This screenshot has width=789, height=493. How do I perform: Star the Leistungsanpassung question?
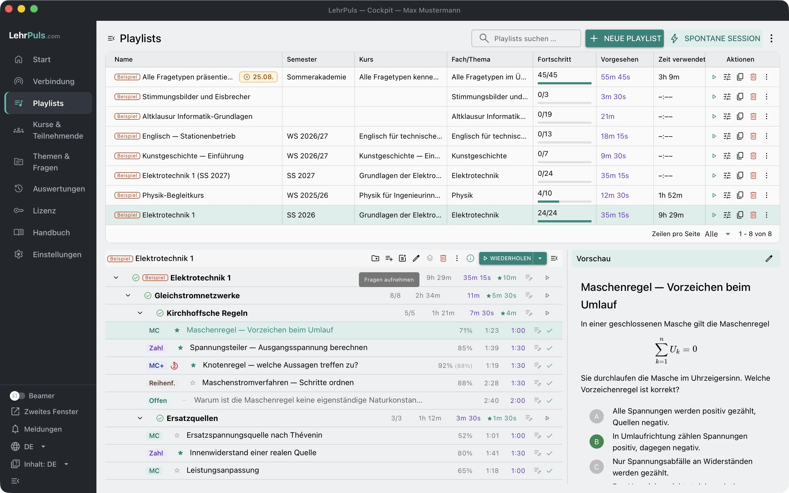177,471
